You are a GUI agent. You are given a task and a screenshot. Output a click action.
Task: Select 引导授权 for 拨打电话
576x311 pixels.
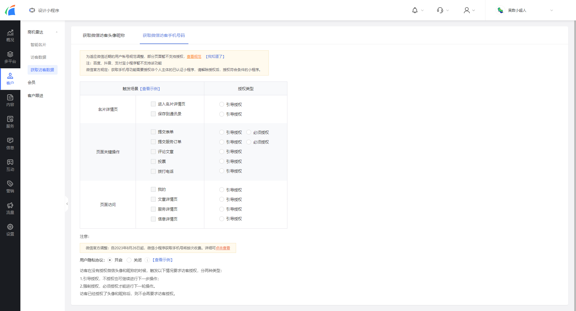[x=222, y=171]
